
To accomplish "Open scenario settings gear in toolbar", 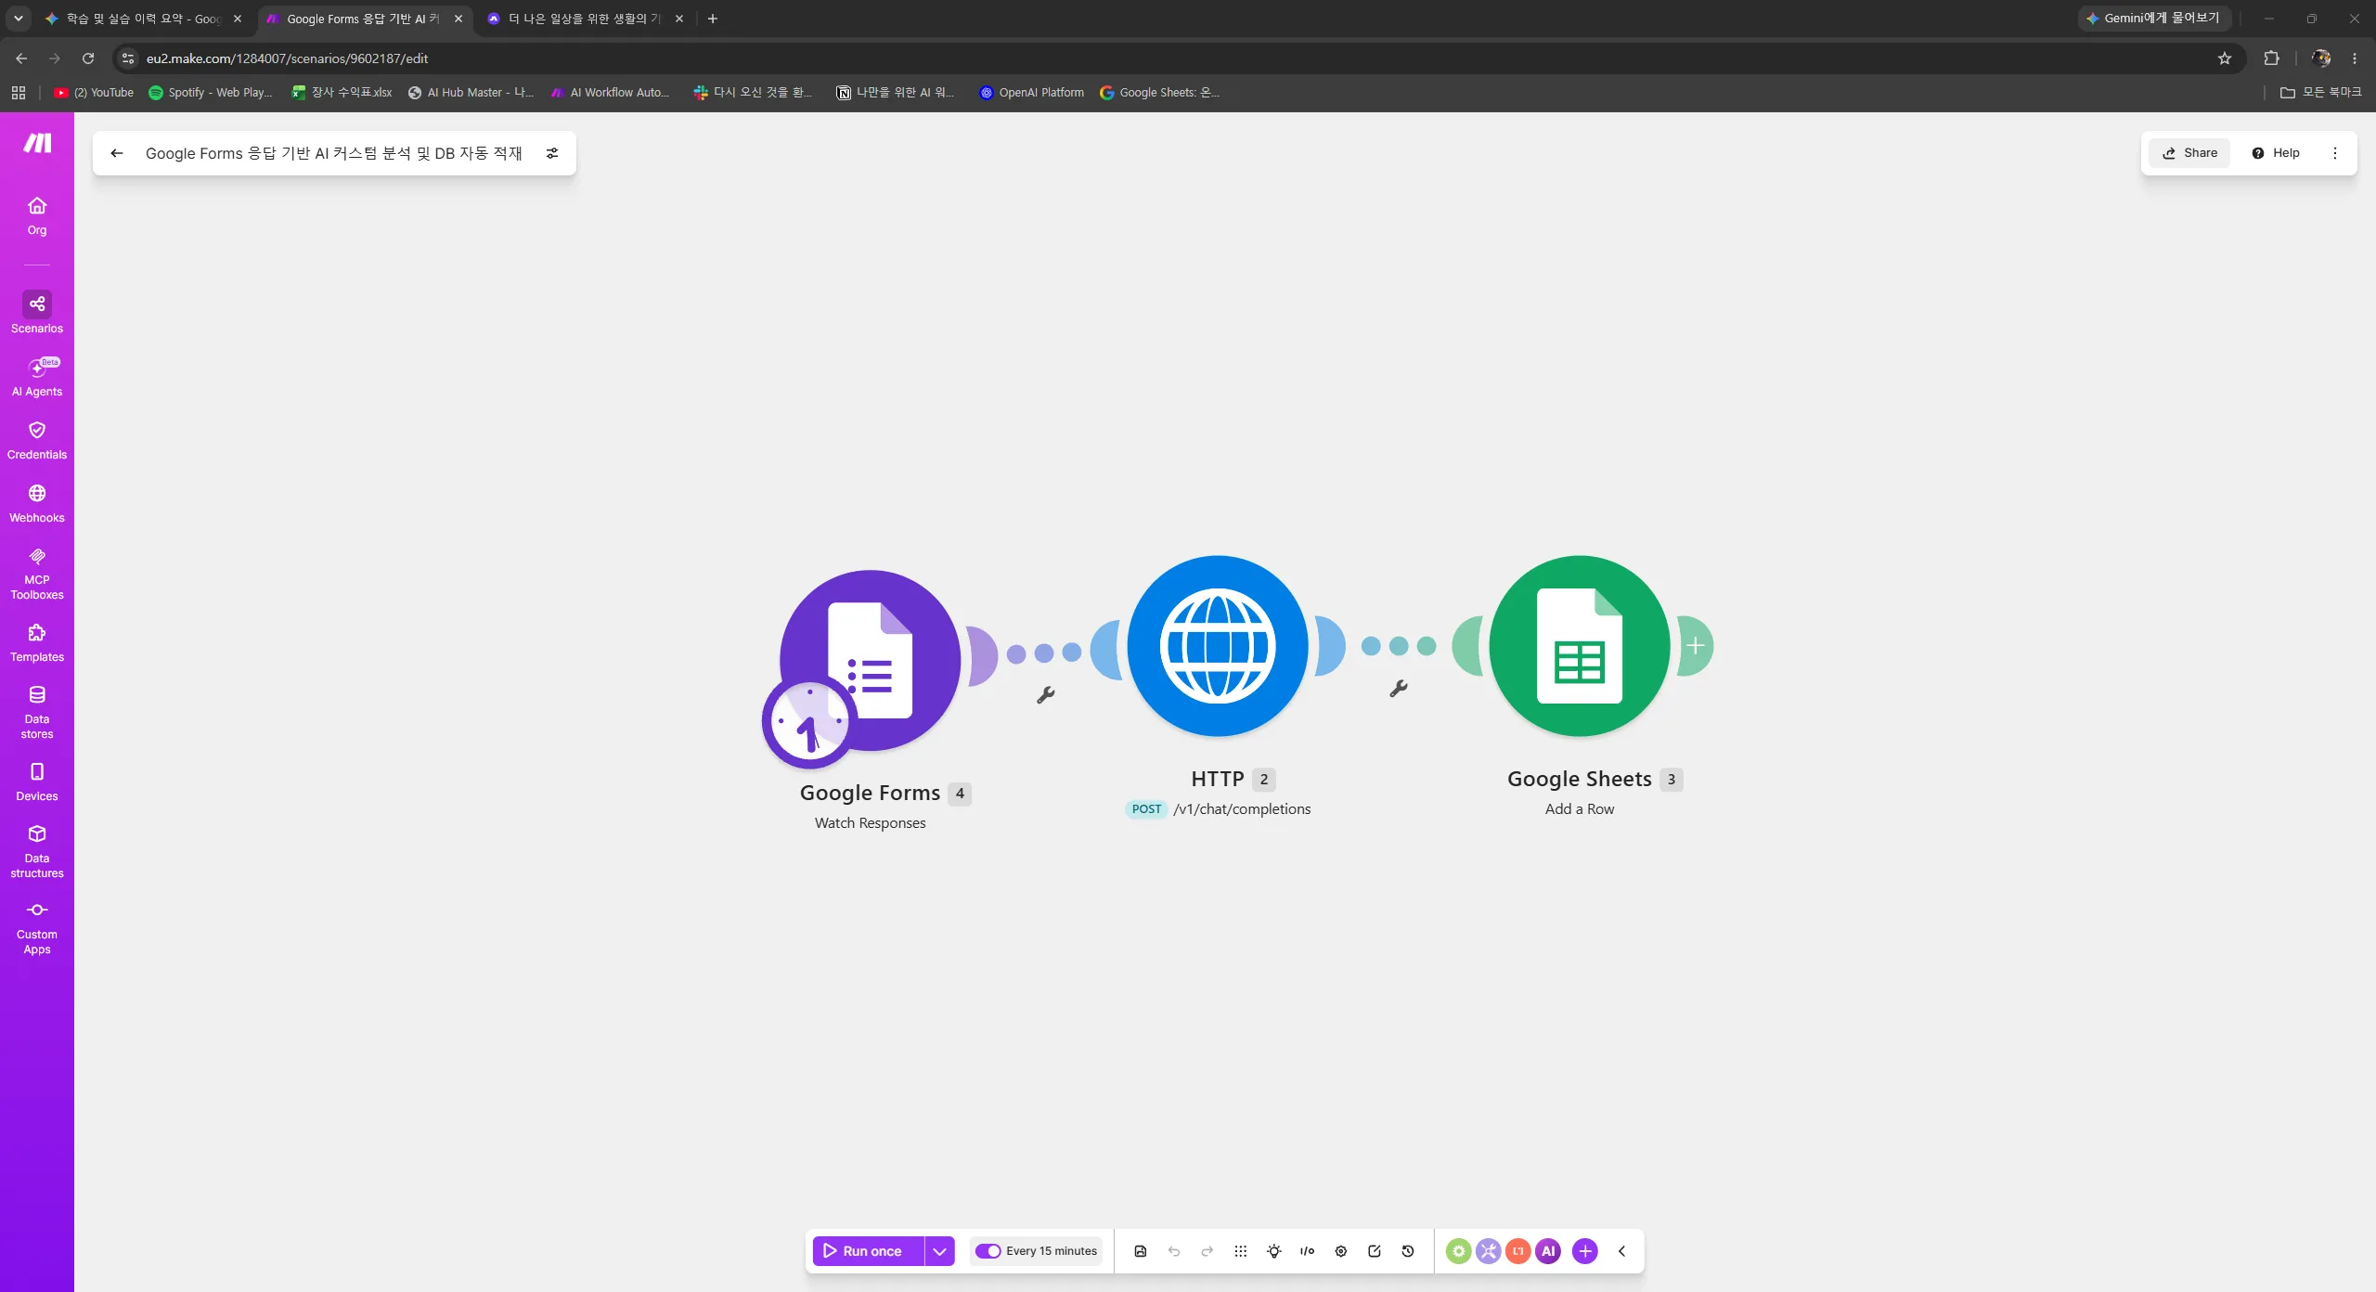I will point(1341,1250).
